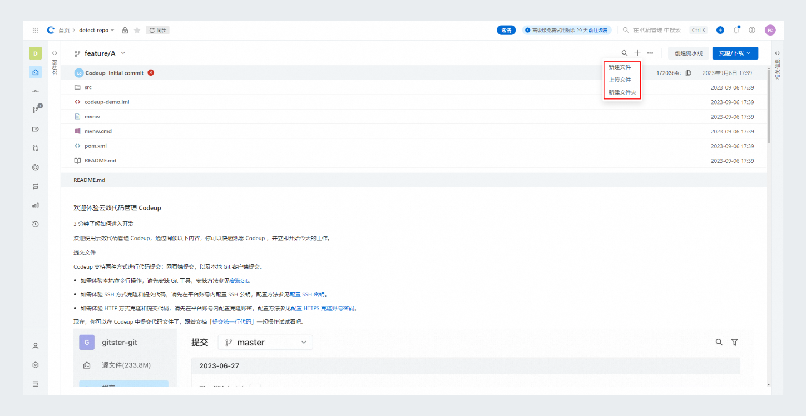Image resolution: width=806 pixels, height=416 pixels.
Task: Open tags icon in left sidebar
Action: coord(36,129)
